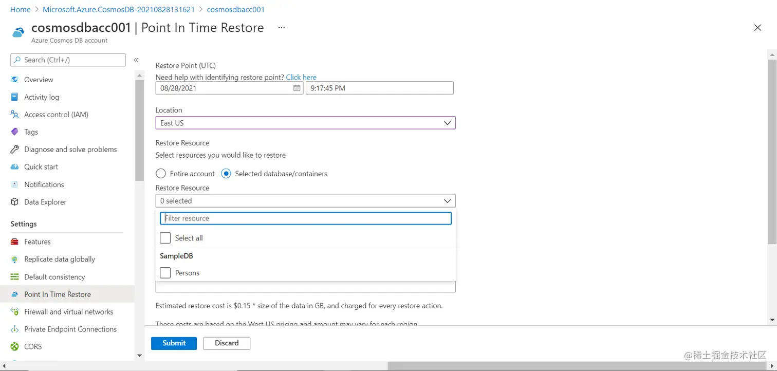Collapse the Restore Resource dropdown showing 0 selected
Viewport: 777px width, 371px height.
(x=305, y=201)
